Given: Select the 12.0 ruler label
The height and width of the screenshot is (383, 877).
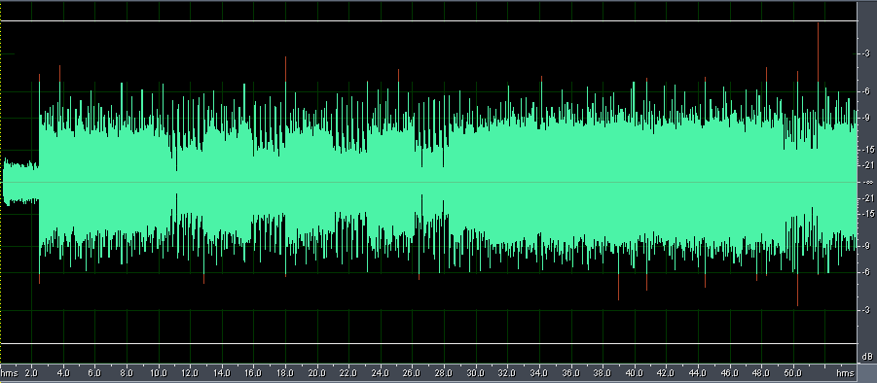Looking at the screenshot, I should point(190,372).
